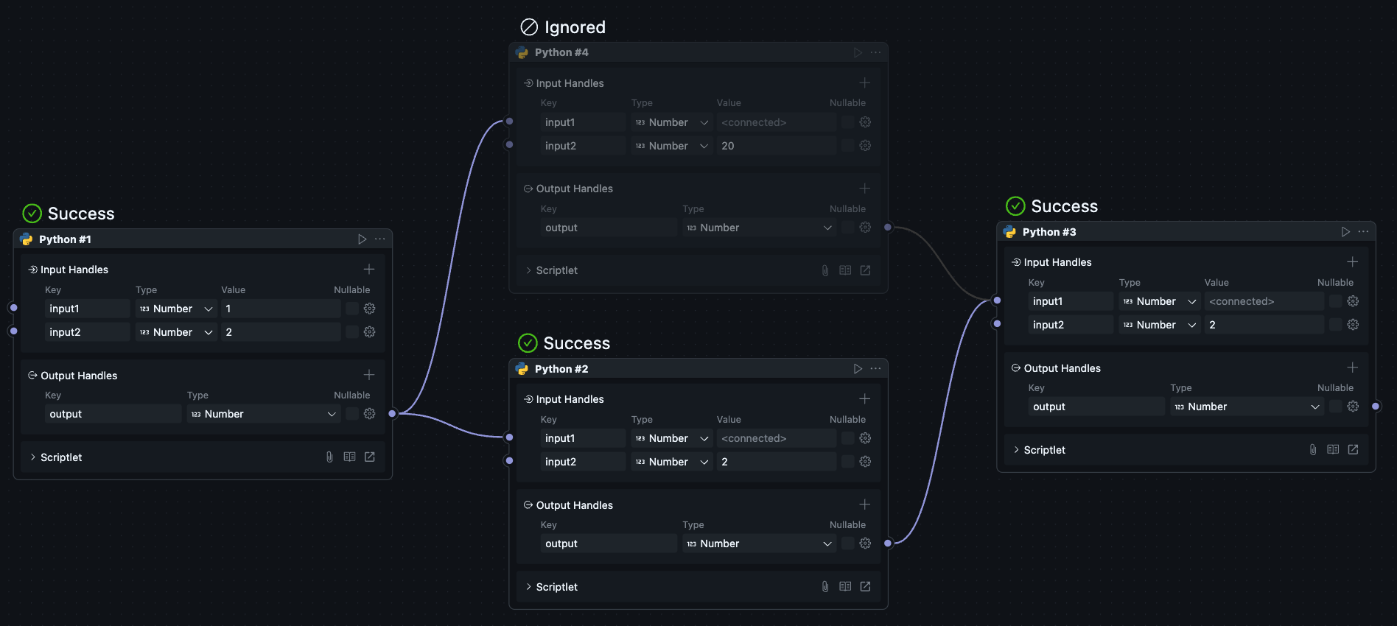Image resolution: width=1397 pixels, height=626 pixels.
Task: Click attachment paperclip in Python #2 Scriptlet
Action: pyautogui.click(x=825, y=587)
